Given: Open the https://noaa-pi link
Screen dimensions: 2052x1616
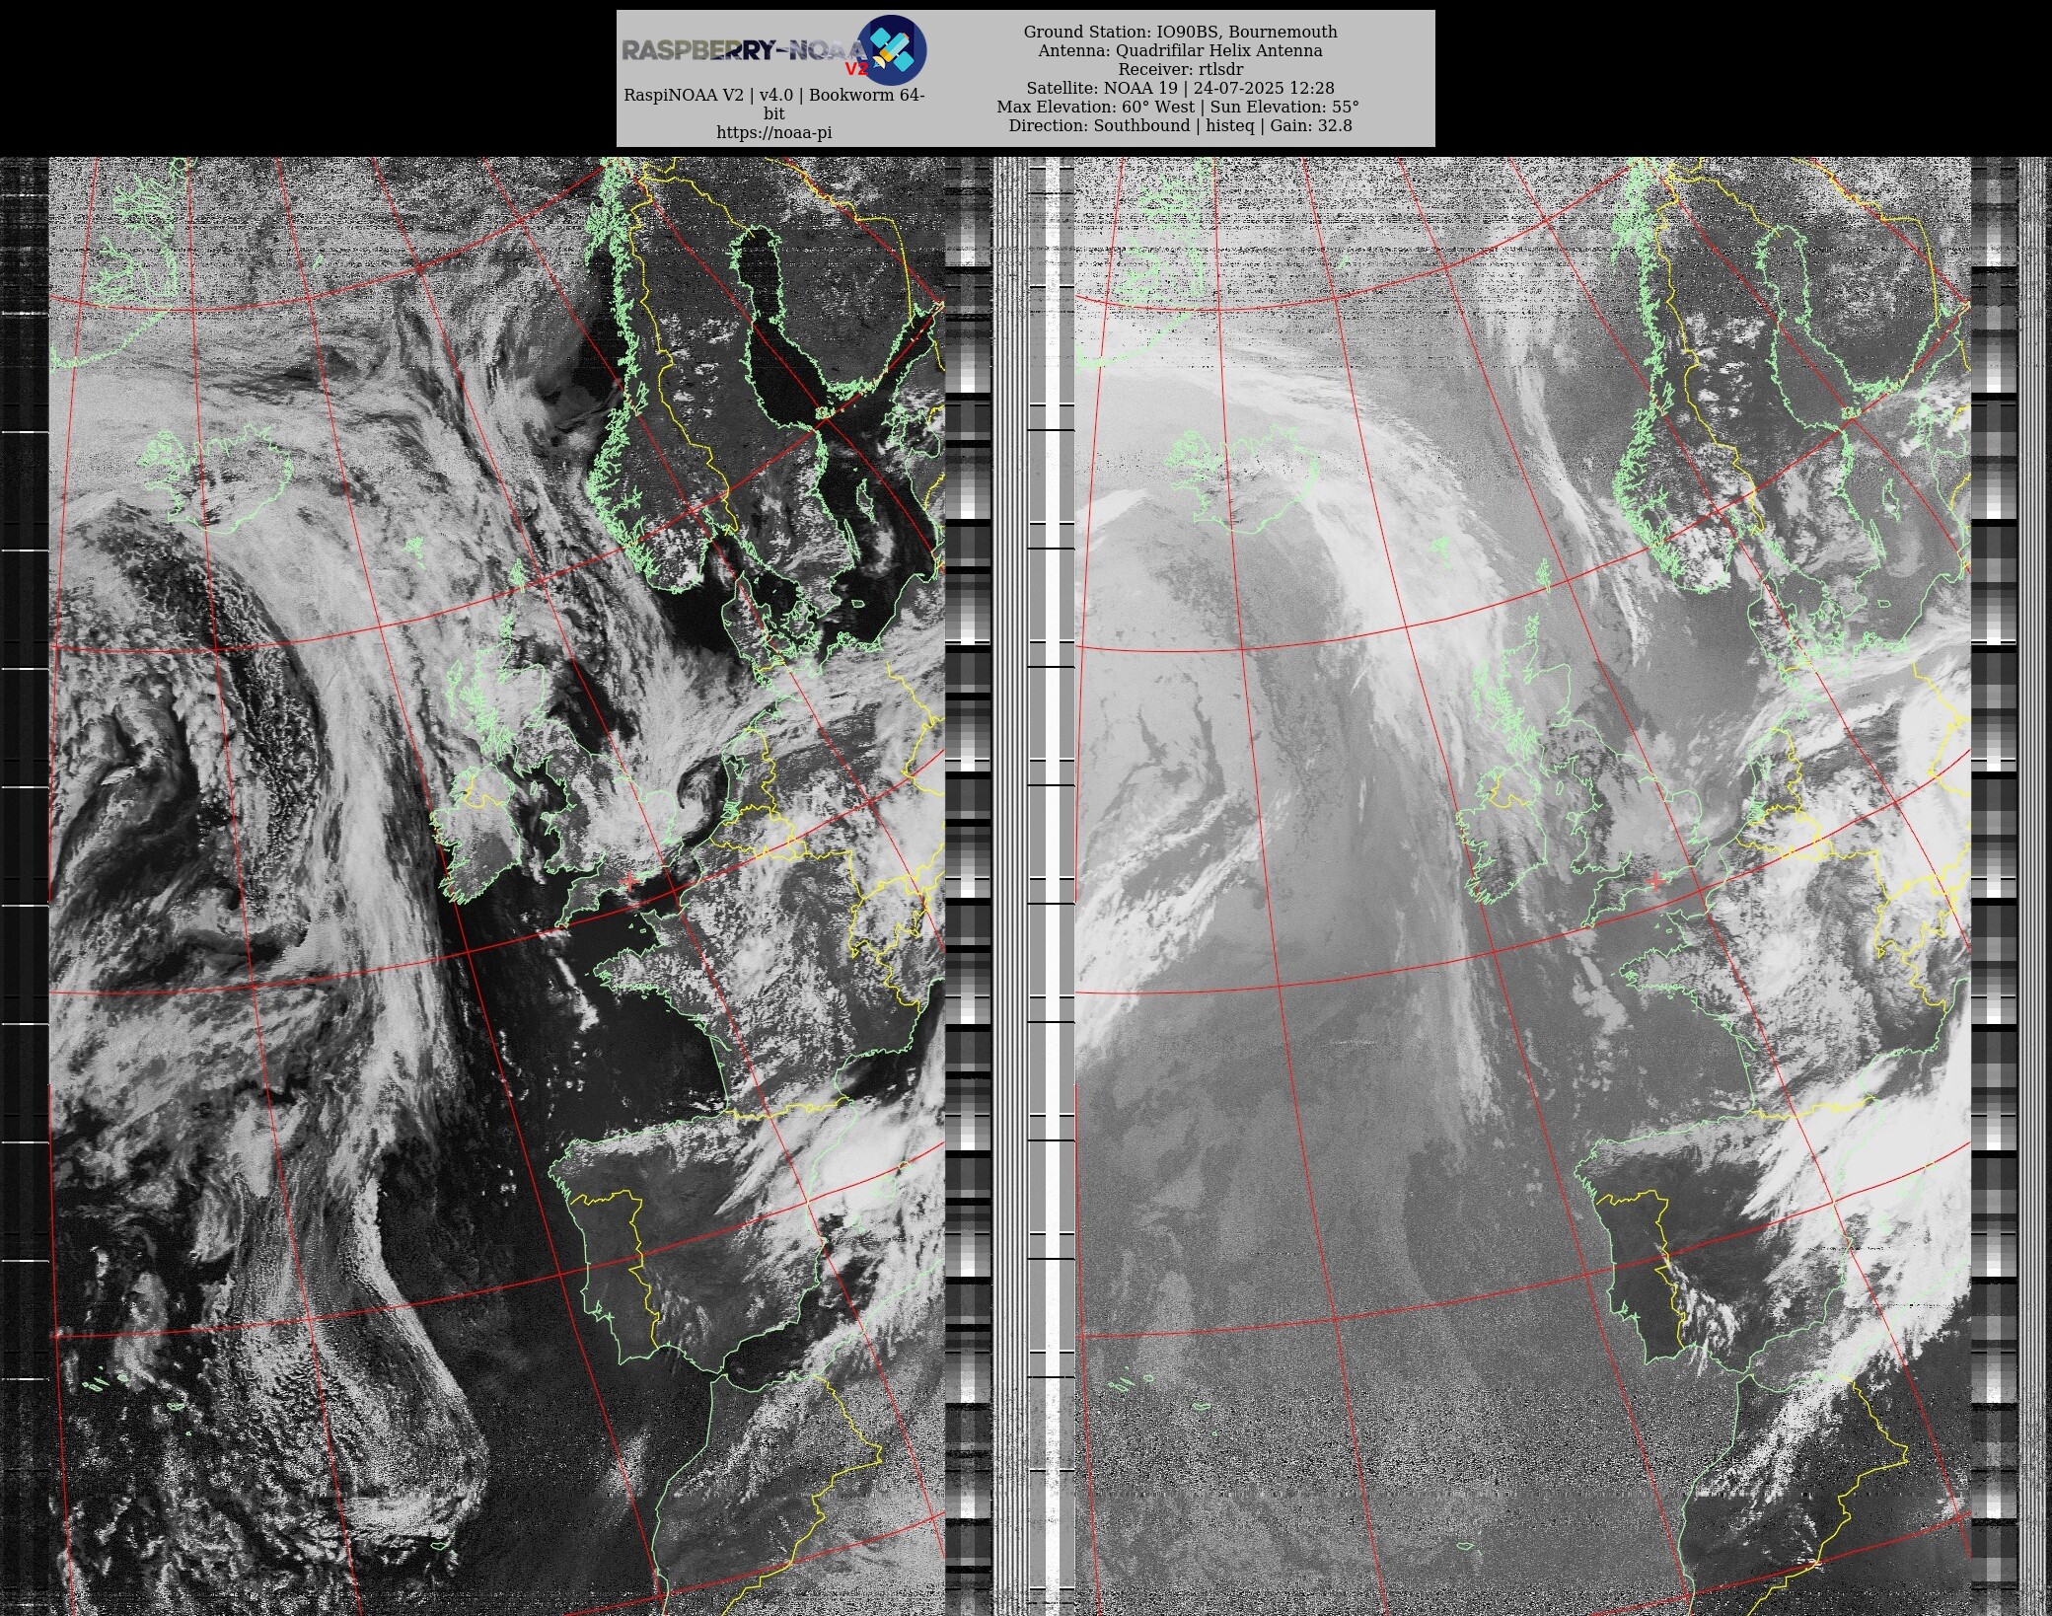Looking at the screenshot, I should [x=774, y=132].
